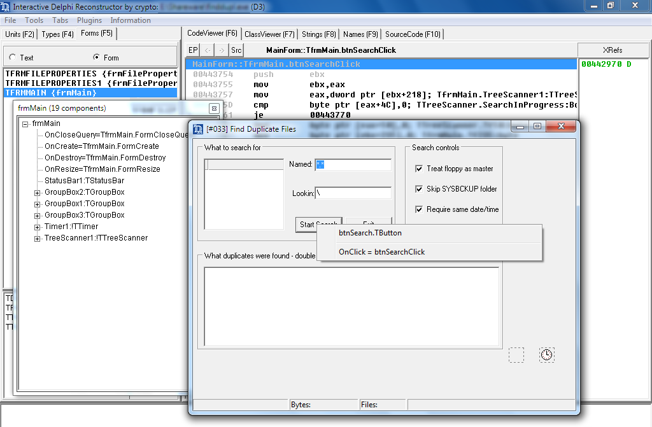The image size is (652, 427).
Task: Click the forward arrow in CodeViewer
Action: [222, 50]
